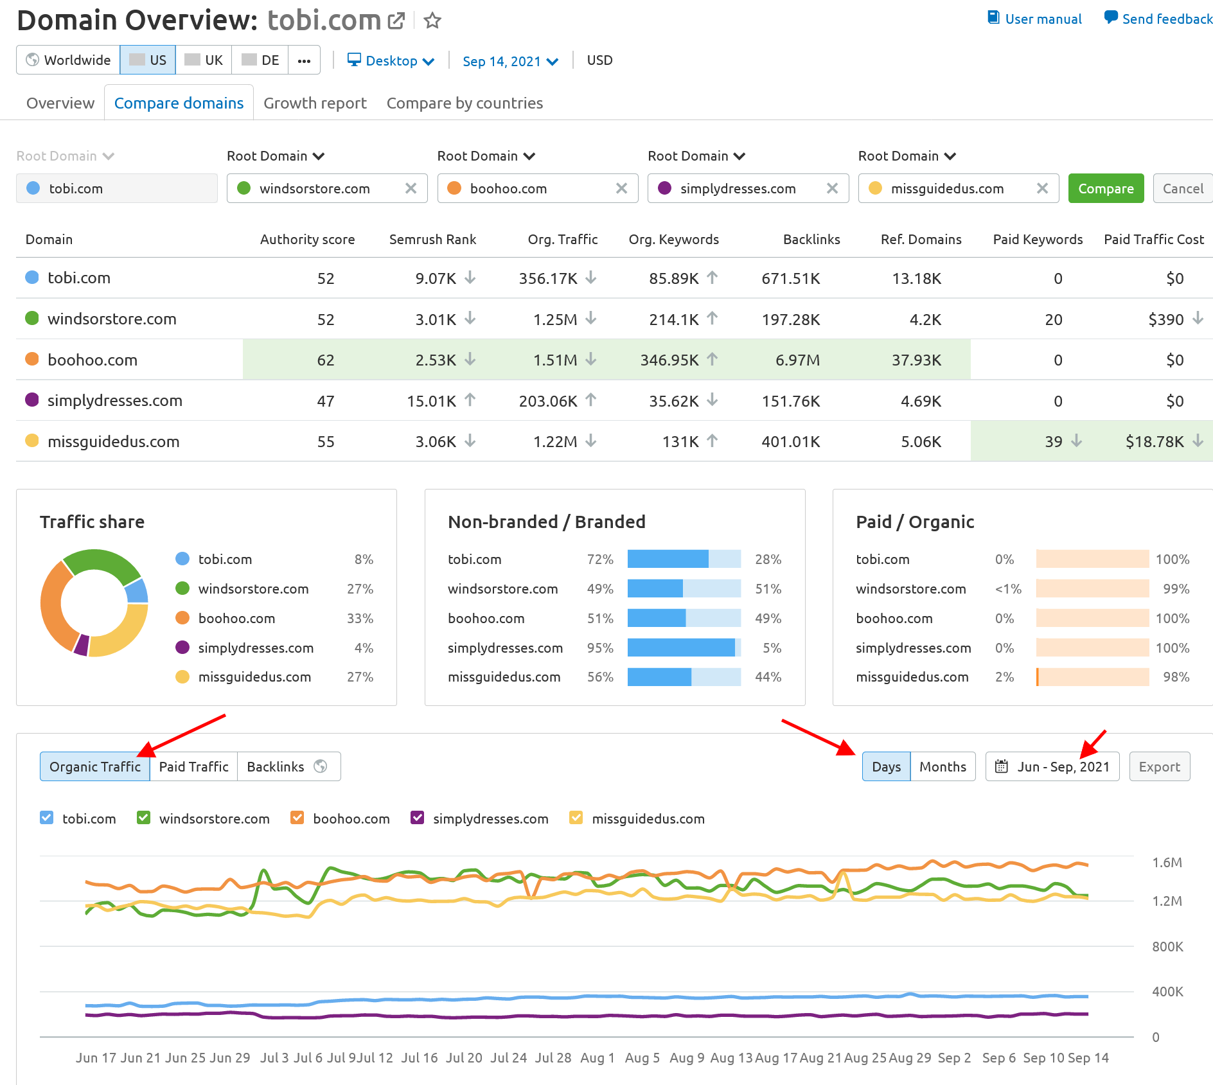Expand Root Domain dropdown above tobi.com
Viewport: 1213px width, 1085px height.
[x=65, y=156]
